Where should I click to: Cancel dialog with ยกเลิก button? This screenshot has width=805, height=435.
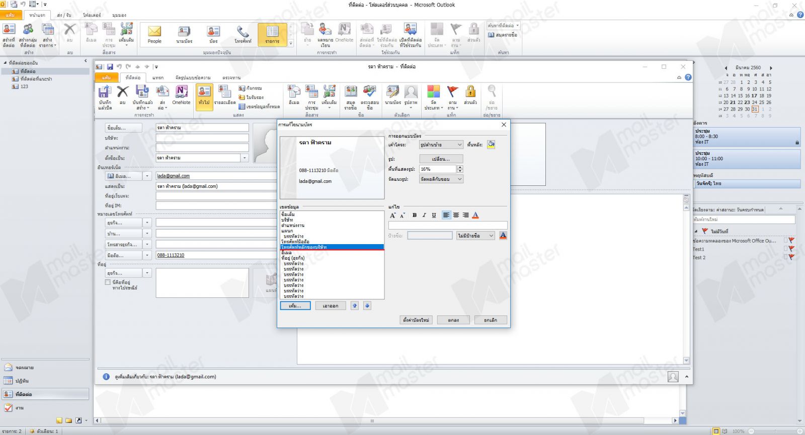pos(491,320)
